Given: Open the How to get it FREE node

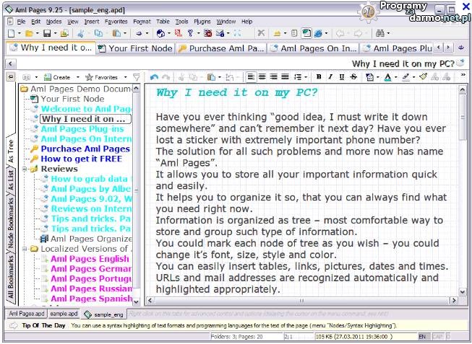Looking at the screenshot, I should tap(80, 159).
